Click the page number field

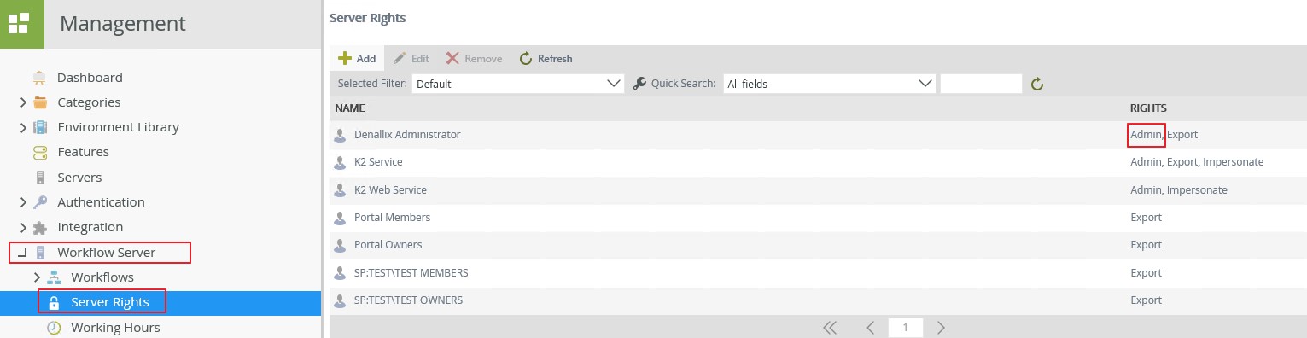905,327
